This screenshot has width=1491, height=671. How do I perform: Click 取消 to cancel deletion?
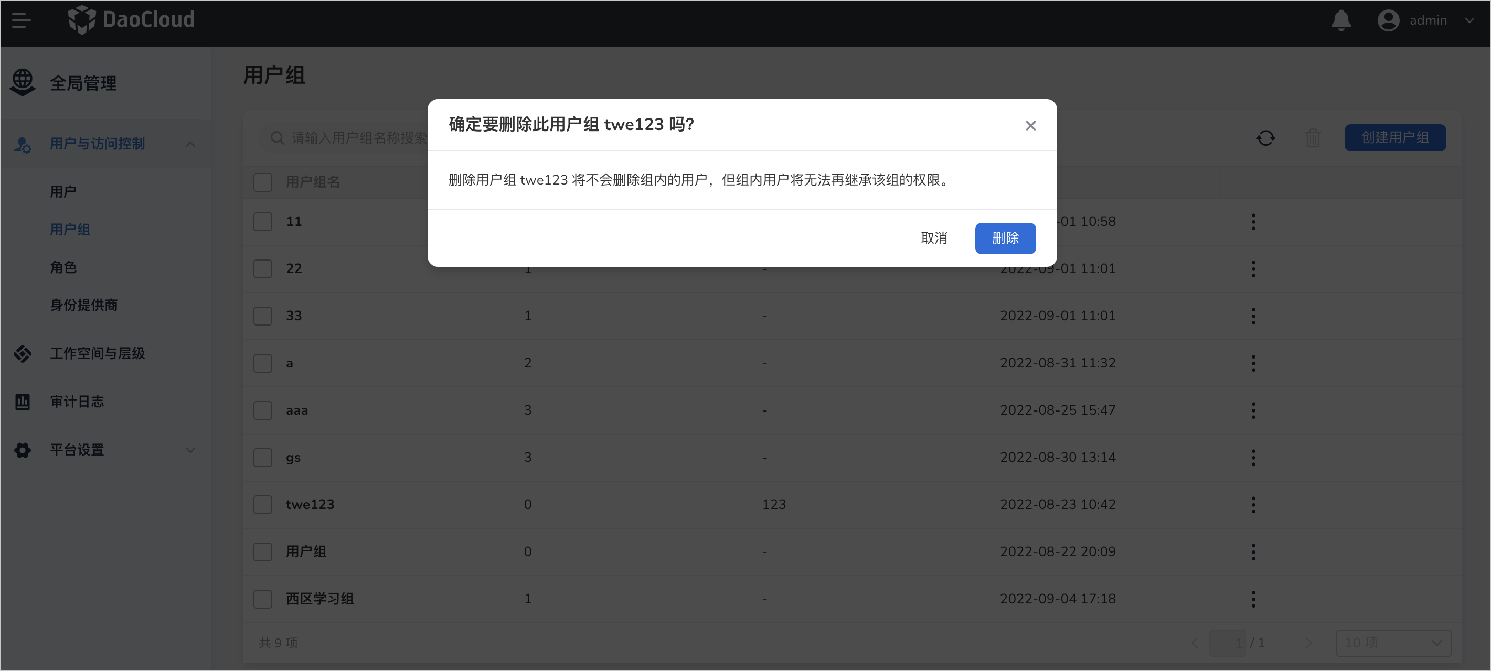coord(934,238)
